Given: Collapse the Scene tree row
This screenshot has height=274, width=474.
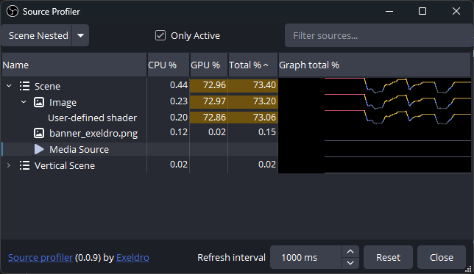Looking at the screenshot, I should (9, 86).
